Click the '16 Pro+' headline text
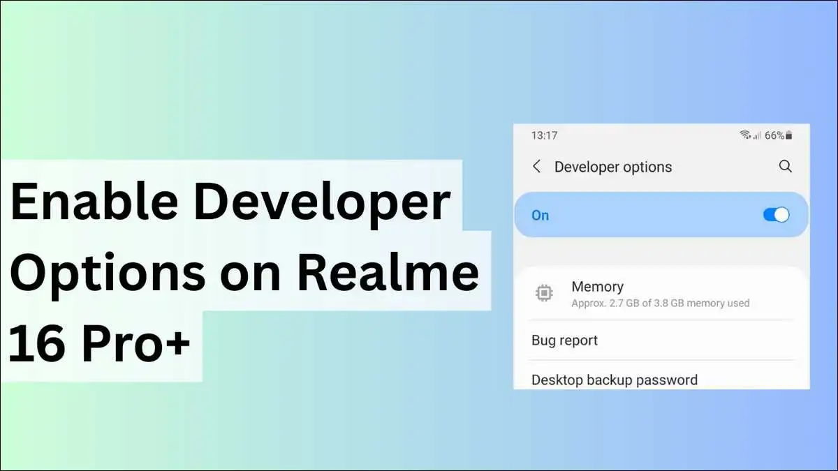This screenshot has width=838, height=471. [100, 343]
